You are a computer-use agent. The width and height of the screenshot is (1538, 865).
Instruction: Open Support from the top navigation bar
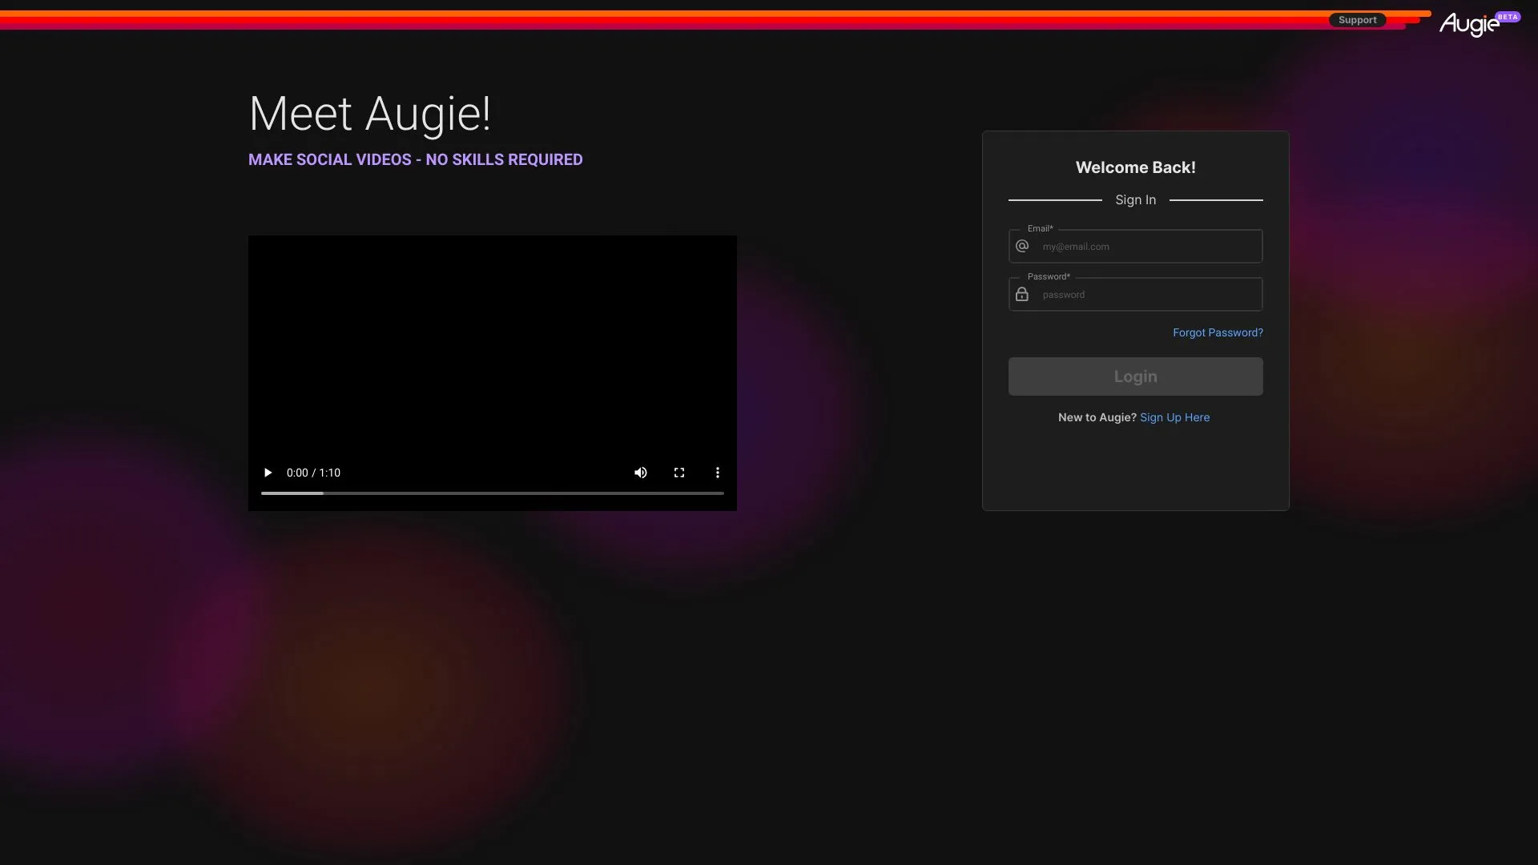(1357, 19)
